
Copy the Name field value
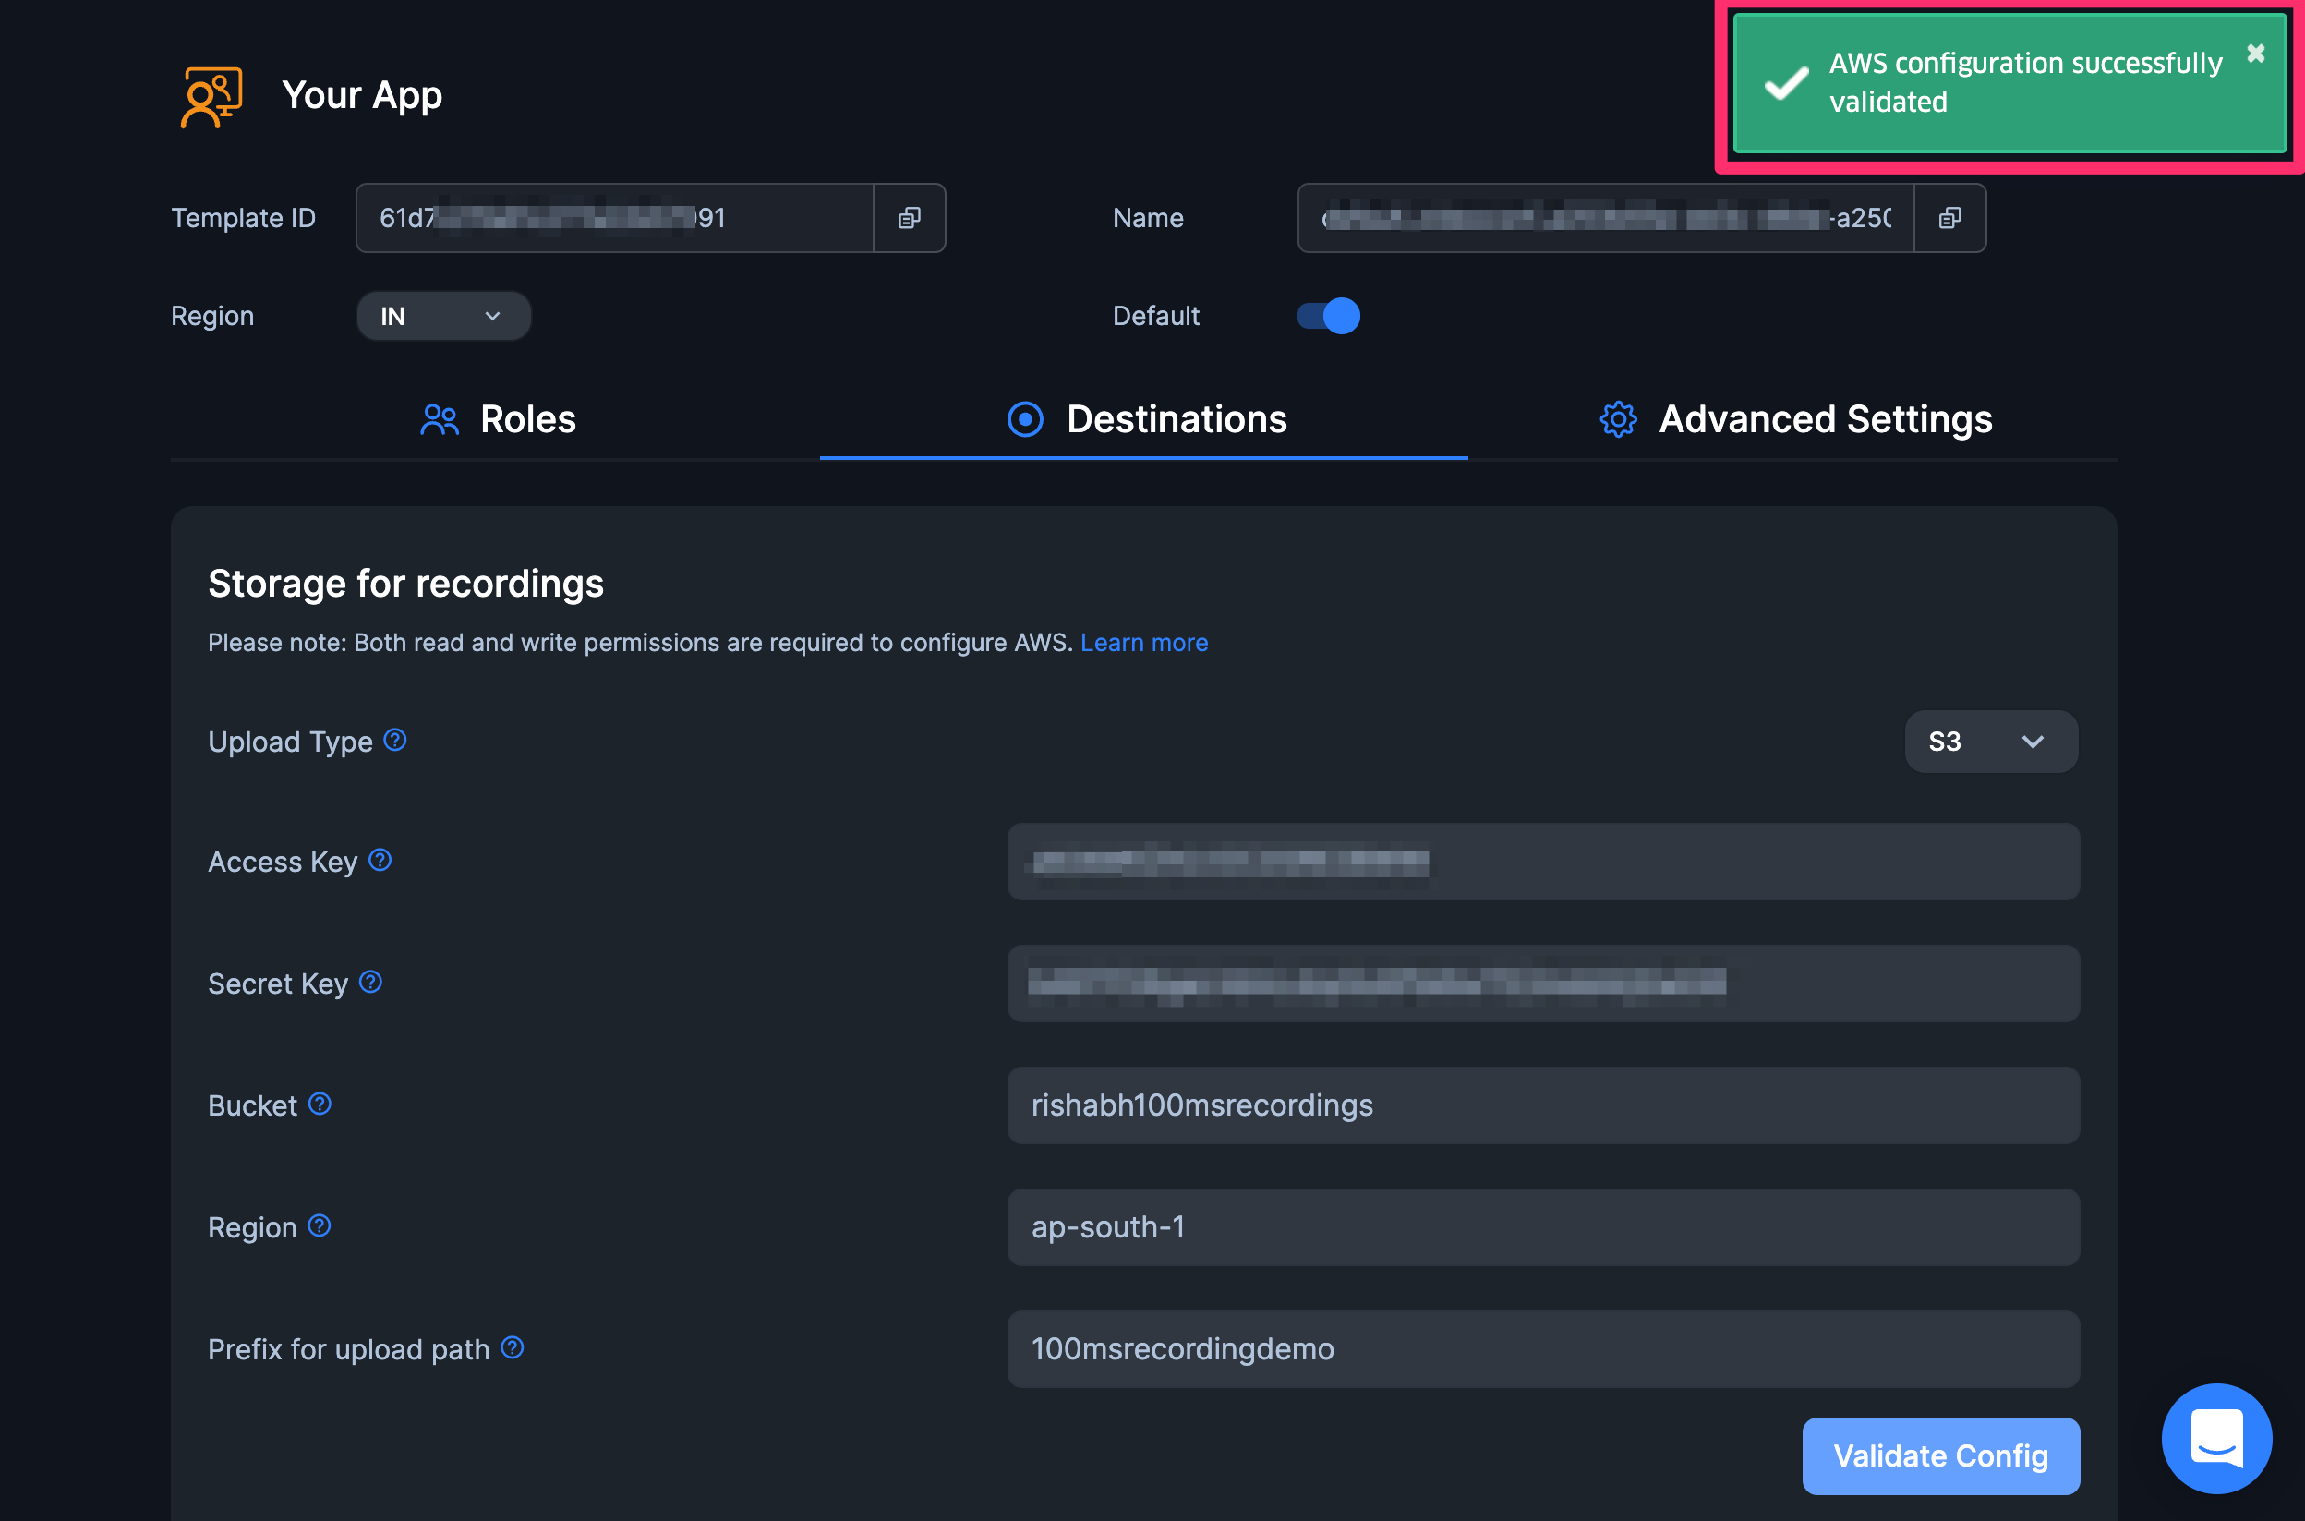click(x=1949, y=218)
